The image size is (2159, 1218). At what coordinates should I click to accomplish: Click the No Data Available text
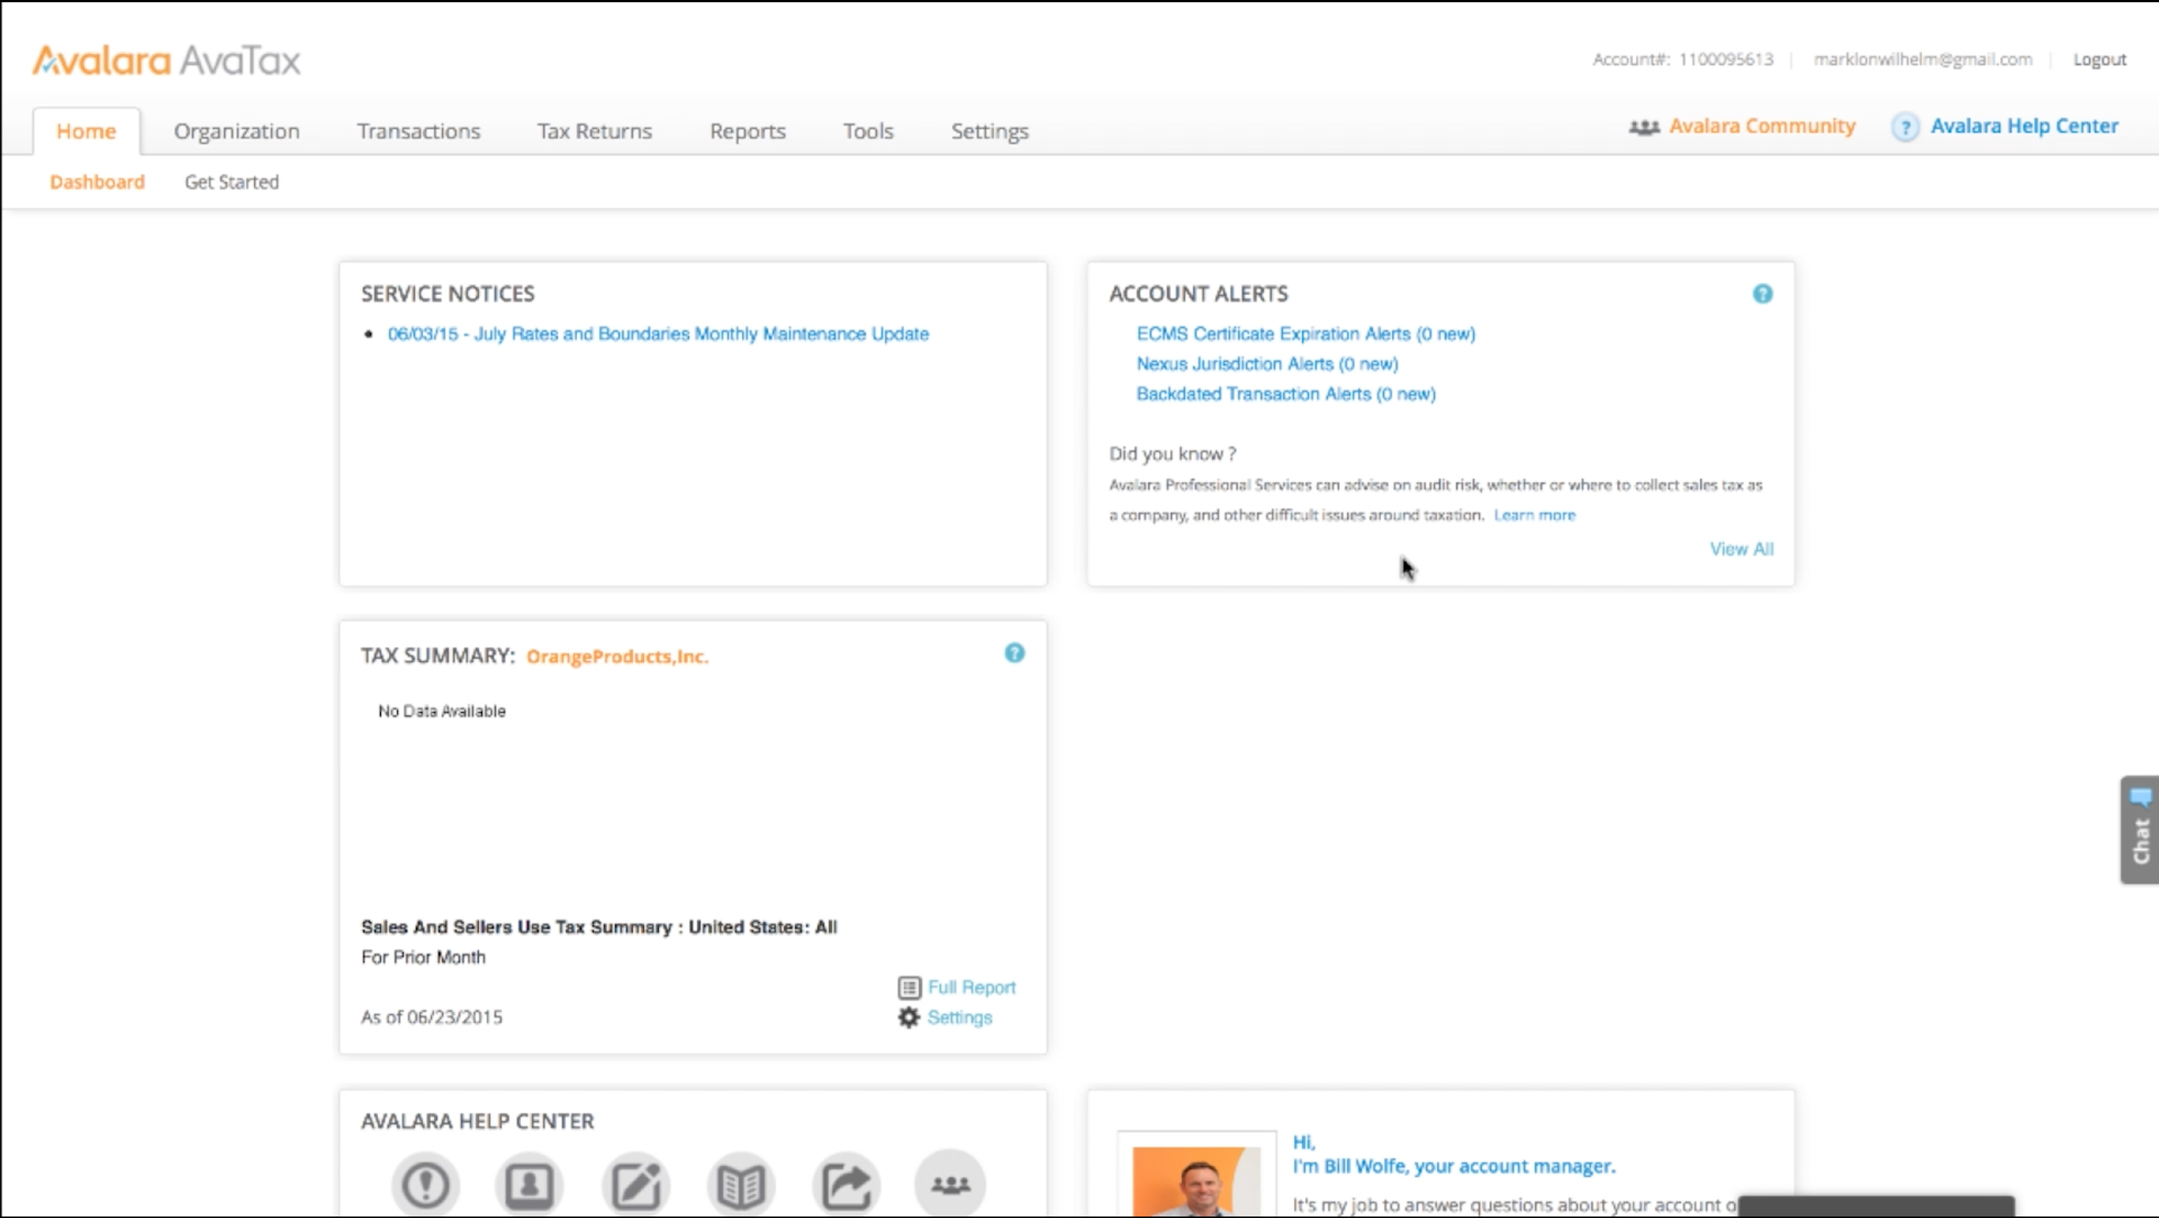(x=442, y=711)
